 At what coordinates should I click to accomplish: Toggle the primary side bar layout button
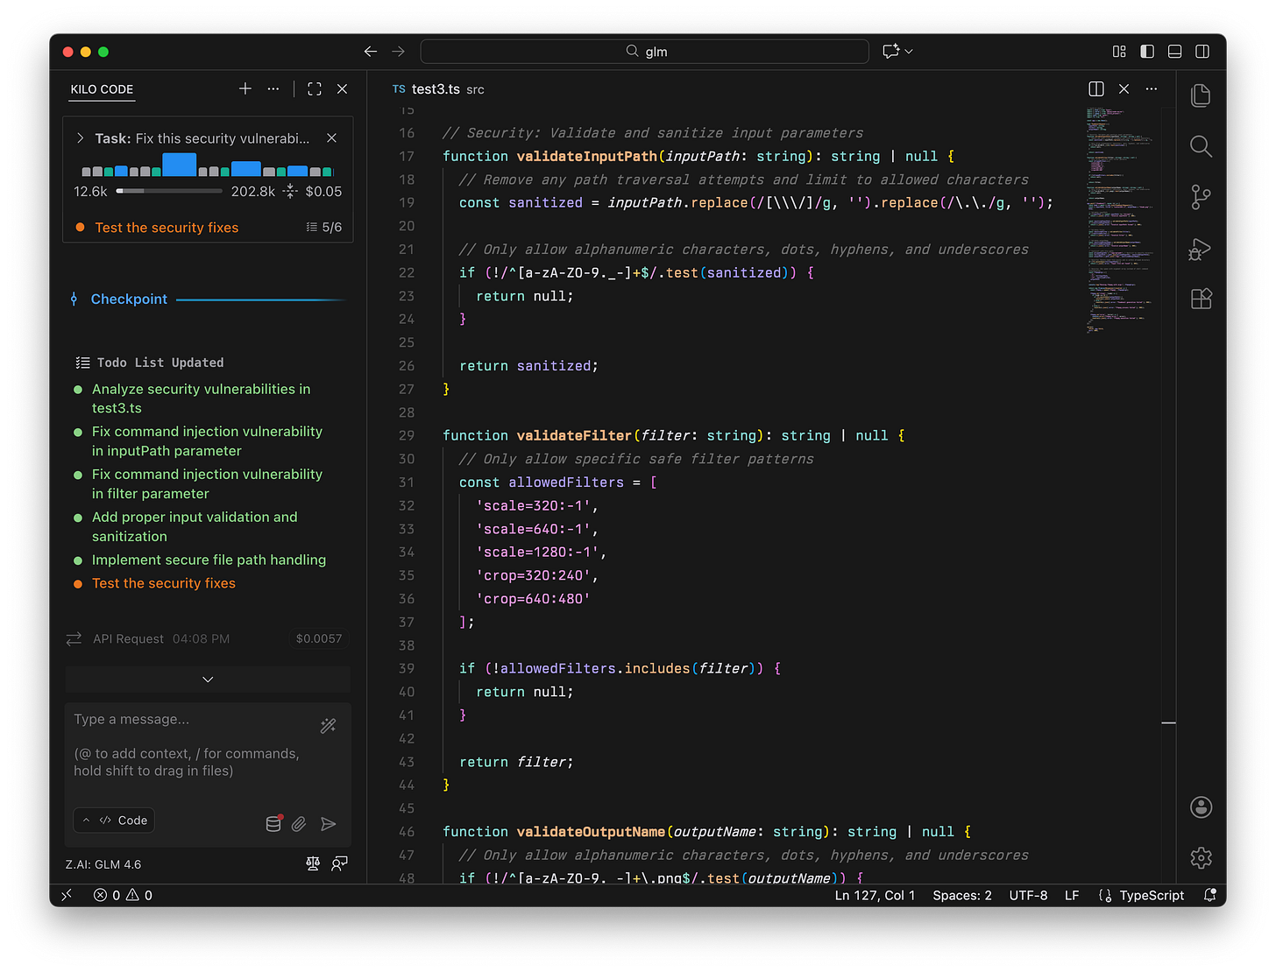[1147, 52]
